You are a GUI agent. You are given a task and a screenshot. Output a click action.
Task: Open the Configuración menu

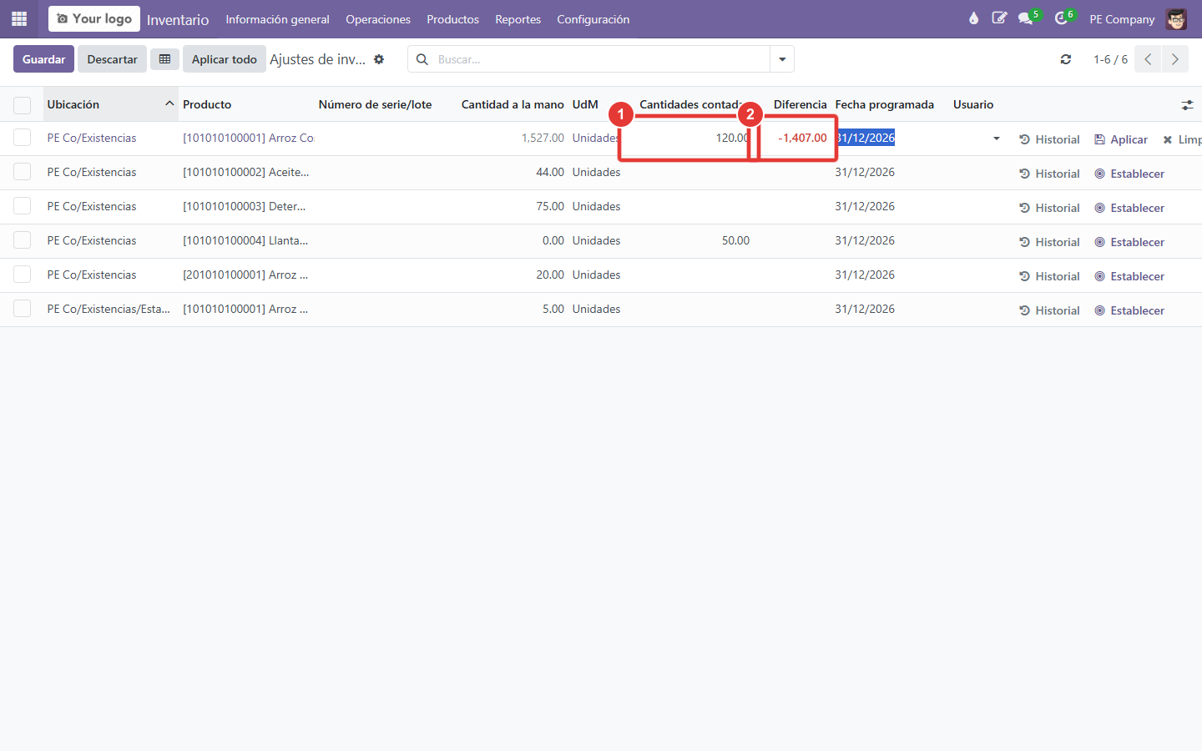[x=593, y=19]
